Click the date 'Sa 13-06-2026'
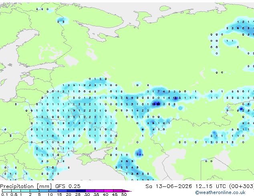 169,186
